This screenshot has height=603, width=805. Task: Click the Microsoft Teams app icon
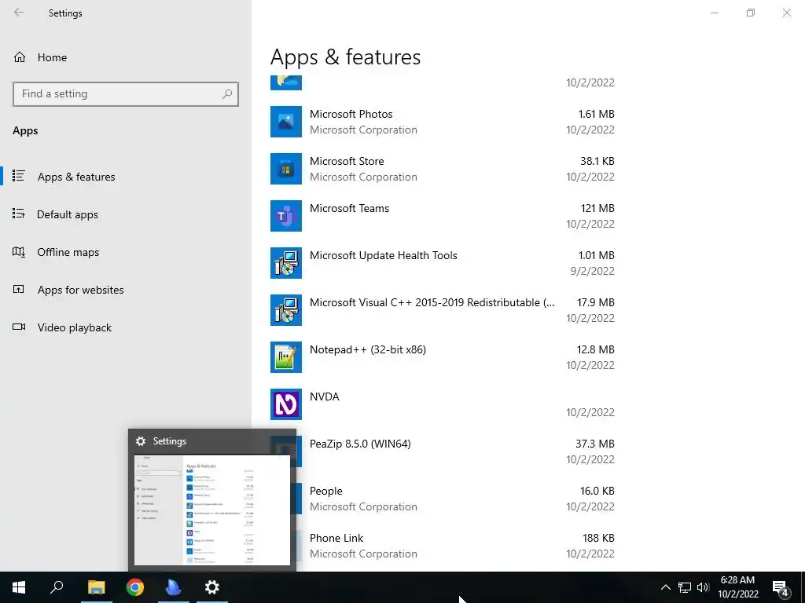tap(286, 216)
